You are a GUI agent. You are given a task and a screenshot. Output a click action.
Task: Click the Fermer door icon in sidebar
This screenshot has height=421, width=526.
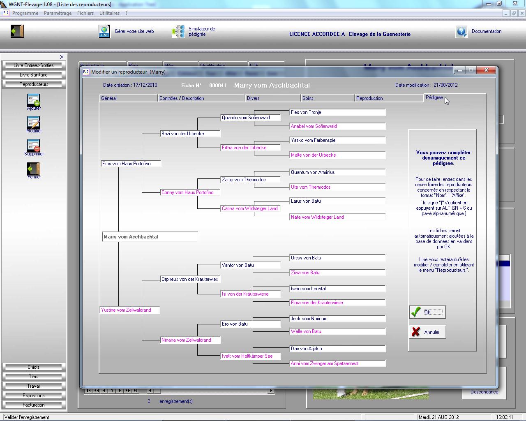(x=34, y=169)
